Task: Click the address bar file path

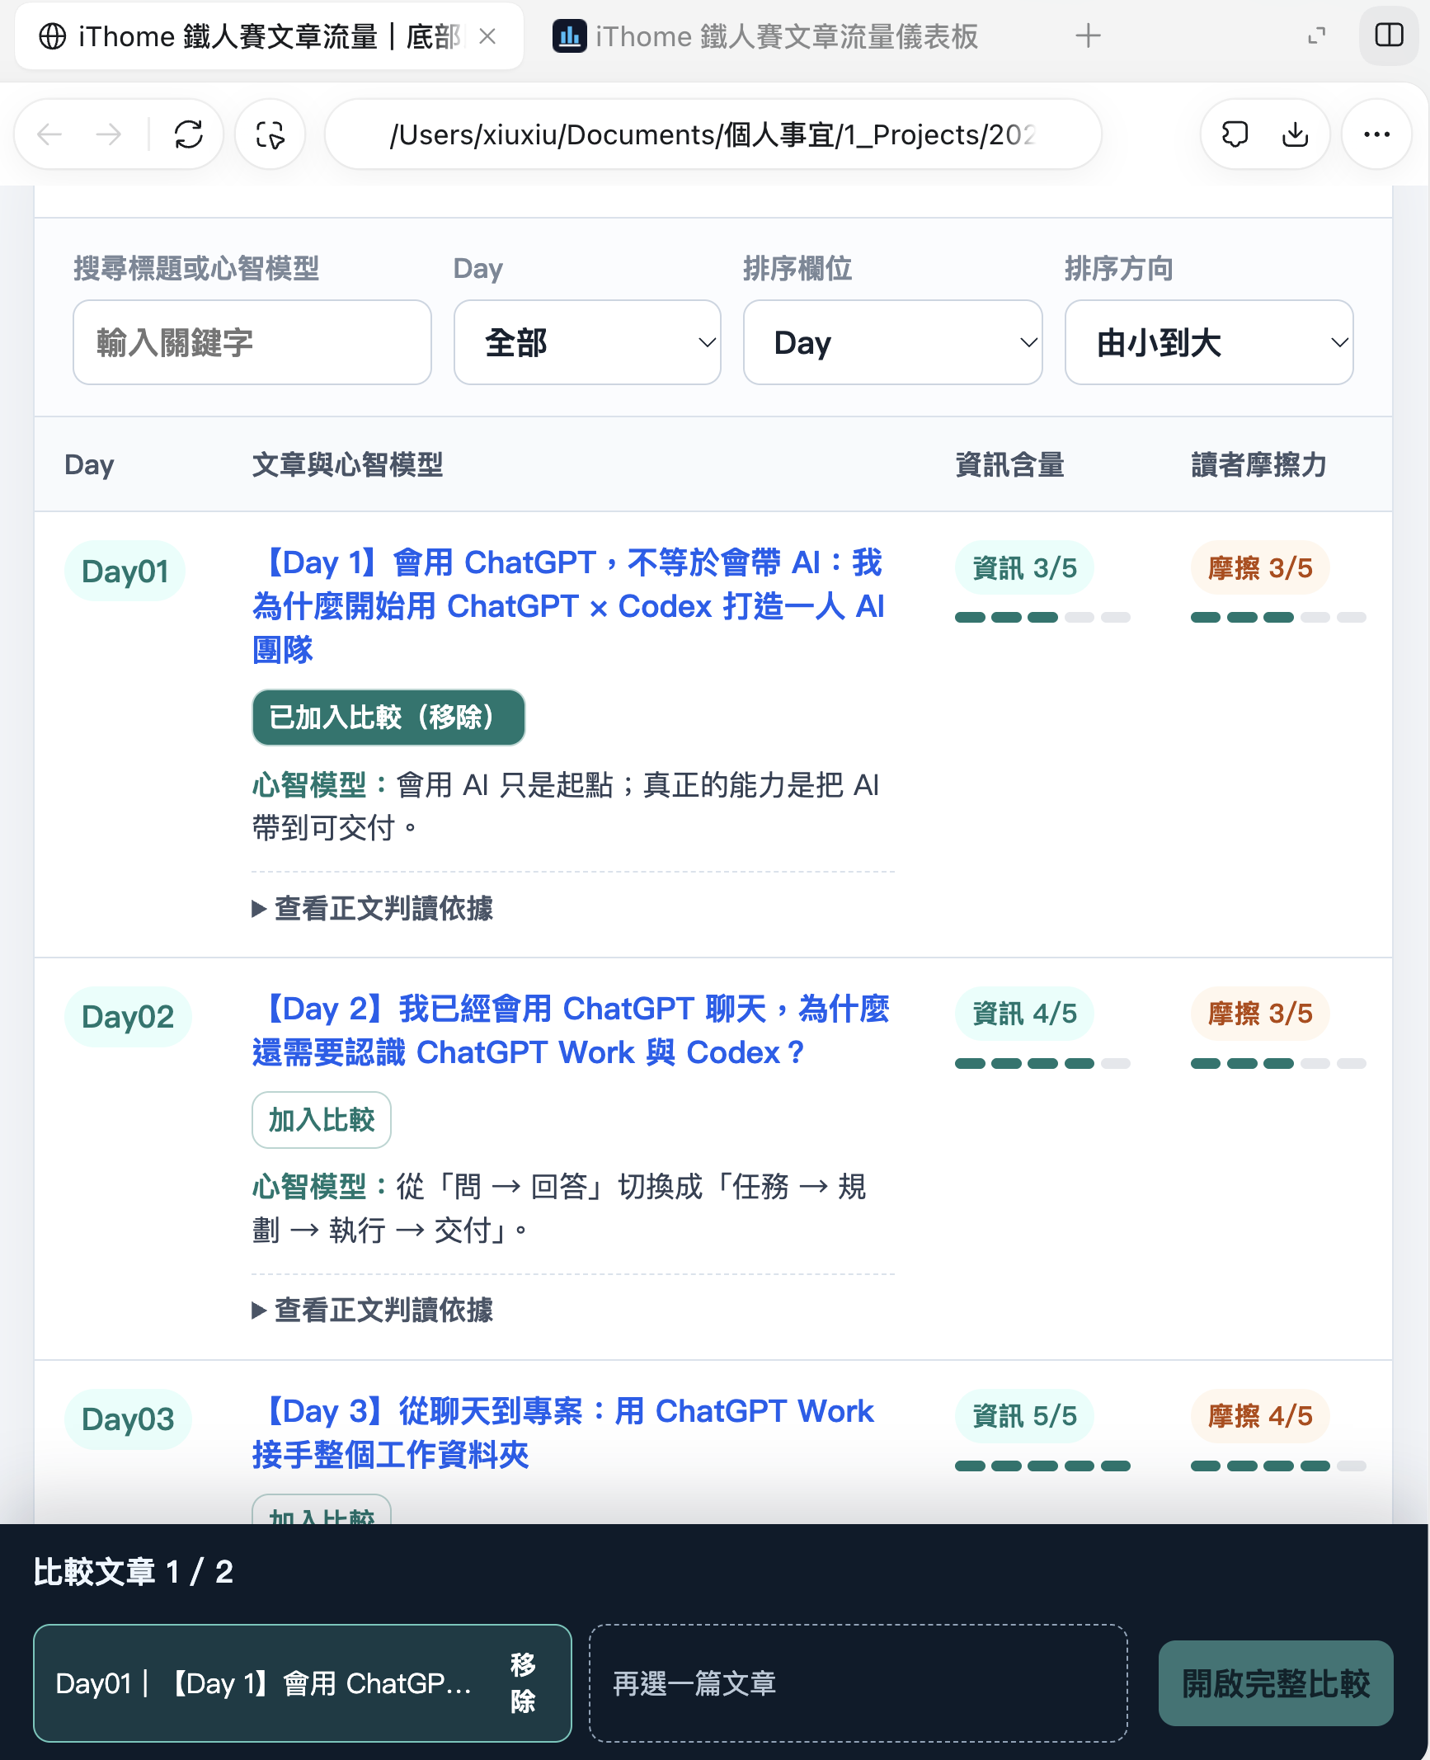Action: (x=713, y=134)
